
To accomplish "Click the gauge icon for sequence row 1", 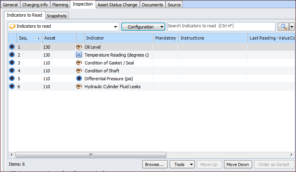I will [x=12, y=47].
